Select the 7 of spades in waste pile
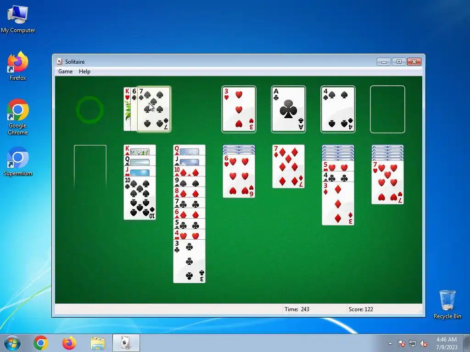The image size is (470, 352). (x=154, y=109)
